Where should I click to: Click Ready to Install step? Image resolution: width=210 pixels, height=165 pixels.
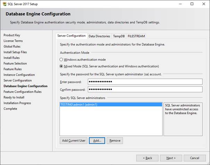tap(14, 97)
